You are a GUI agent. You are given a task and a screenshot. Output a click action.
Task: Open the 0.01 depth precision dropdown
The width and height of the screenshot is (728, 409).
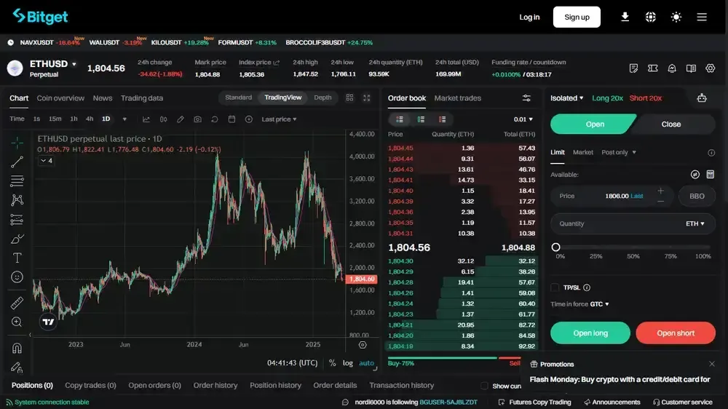(x=523, y=119)
